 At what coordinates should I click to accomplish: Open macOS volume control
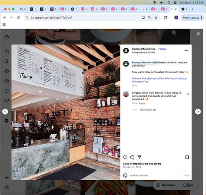point(162,3)
